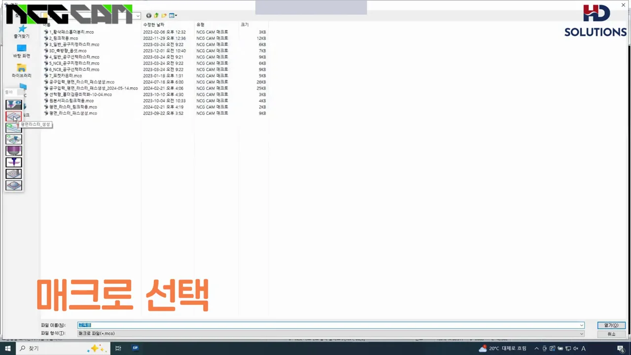The height and width of the screenshot is (355, 631).
Task: Select file 6_NCB_공구선택라스터.mco
Action: (x=71, y=70)
